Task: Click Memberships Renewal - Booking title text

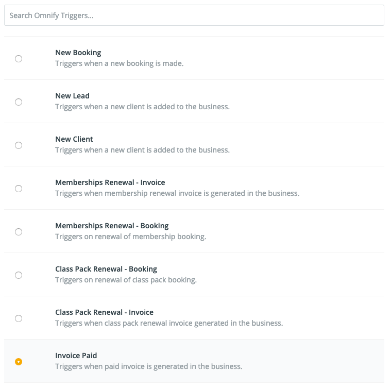Action: pyautogui.click(x=112, y=226)
